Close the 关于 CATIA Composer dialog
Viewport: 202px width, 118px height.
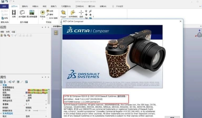(181, 21)
